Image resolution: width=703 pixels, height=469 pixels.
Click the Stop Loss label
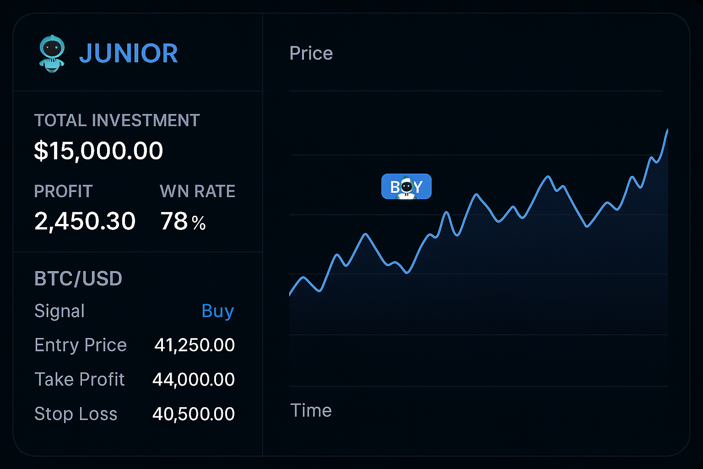(x=76, y=414)
